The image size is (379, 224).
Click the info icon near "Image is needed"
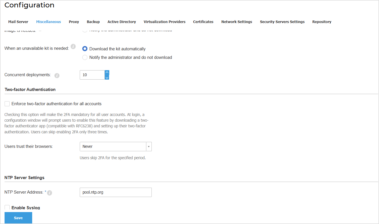[x=39, y=30]
